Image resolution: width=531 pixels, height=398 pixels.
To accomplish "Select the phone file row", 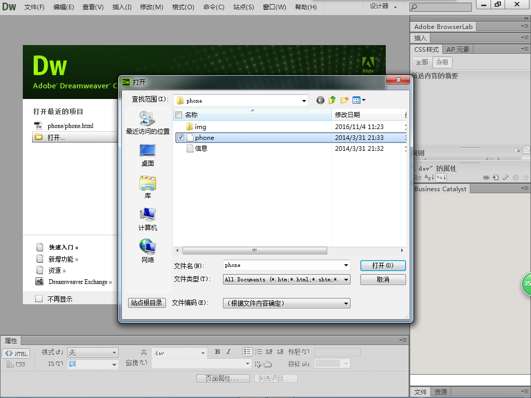I will coord(290,138).
